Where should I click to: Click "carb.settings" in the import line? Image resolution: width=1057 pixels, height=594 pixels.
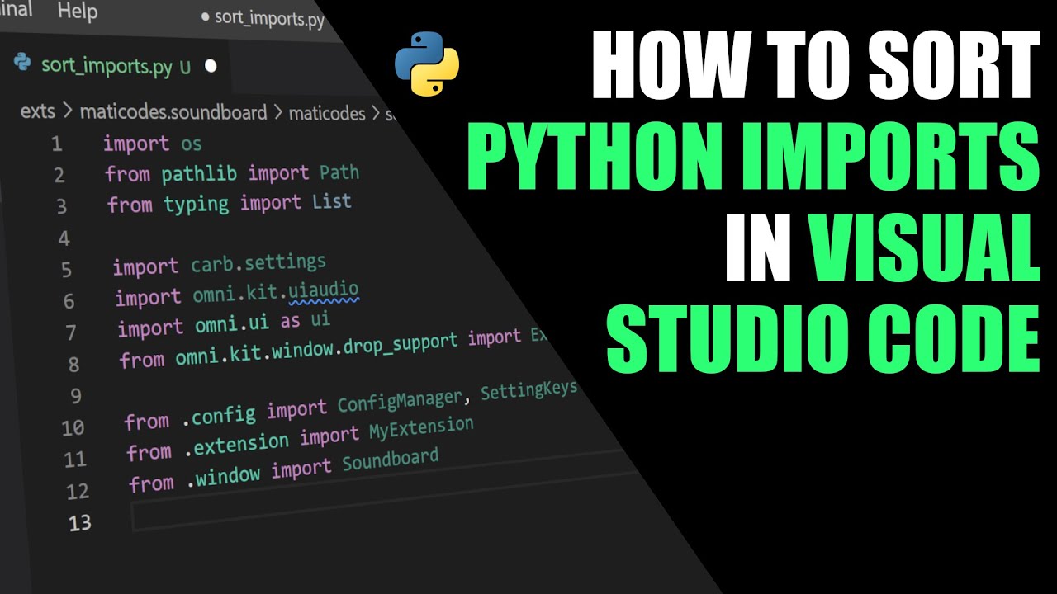coord(258,264)
